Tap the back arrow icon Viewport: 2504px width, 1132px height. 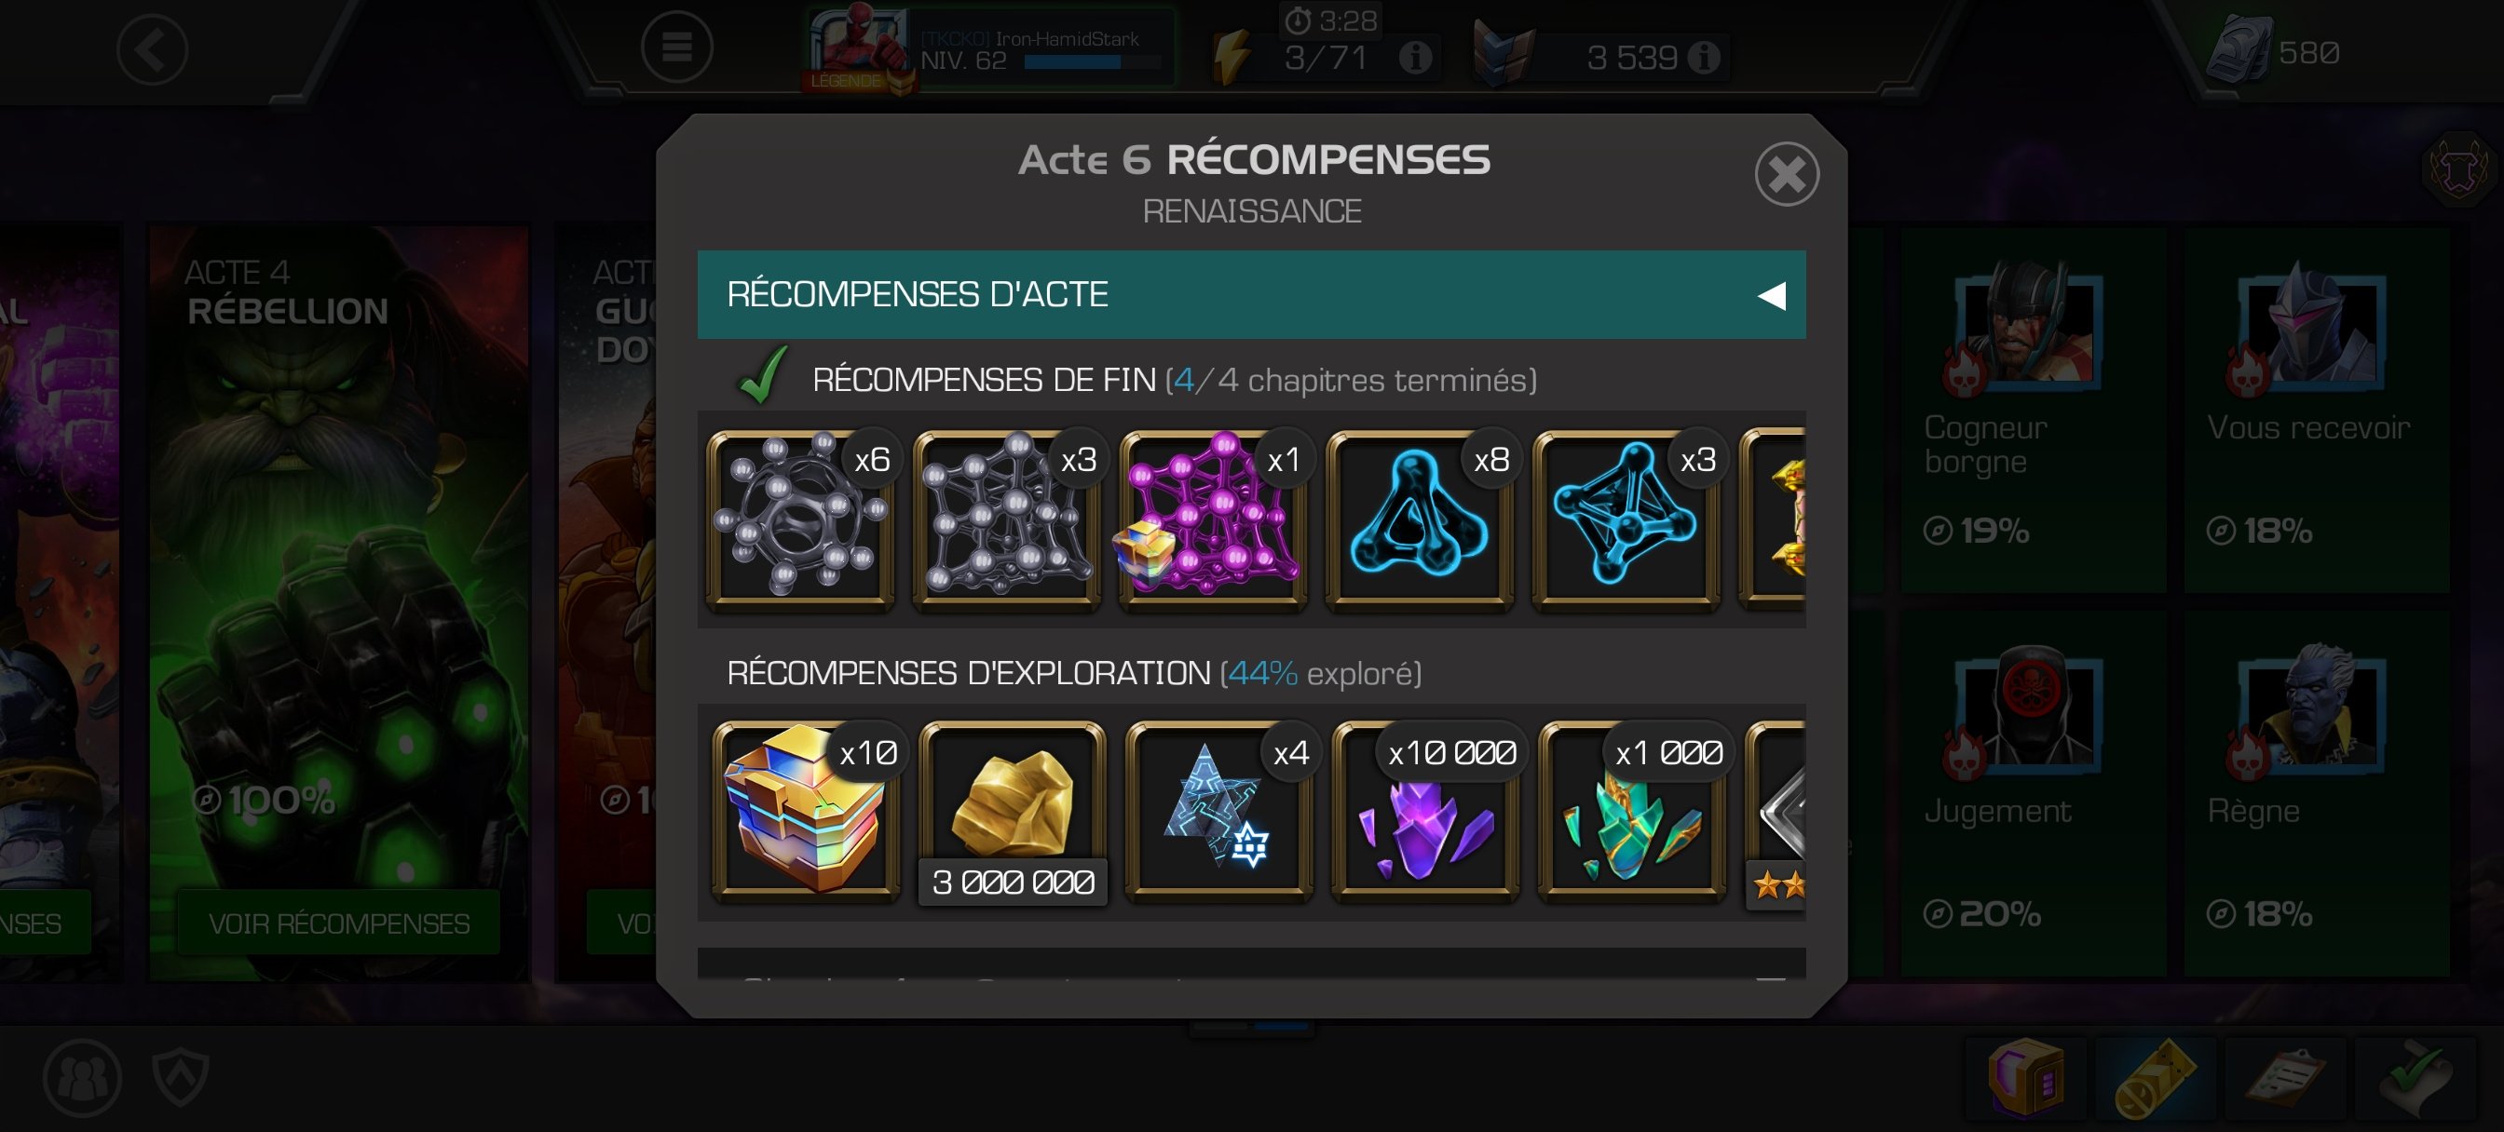point(153,48)
